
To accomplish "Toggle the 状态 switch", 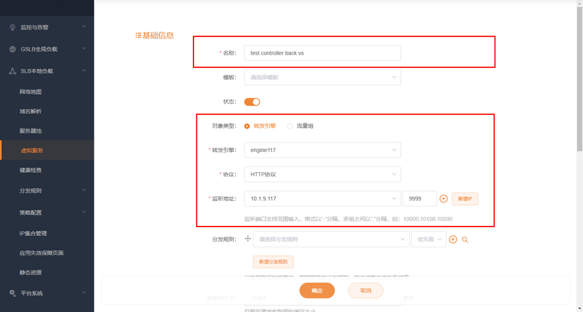I will [x=252, y=102].
